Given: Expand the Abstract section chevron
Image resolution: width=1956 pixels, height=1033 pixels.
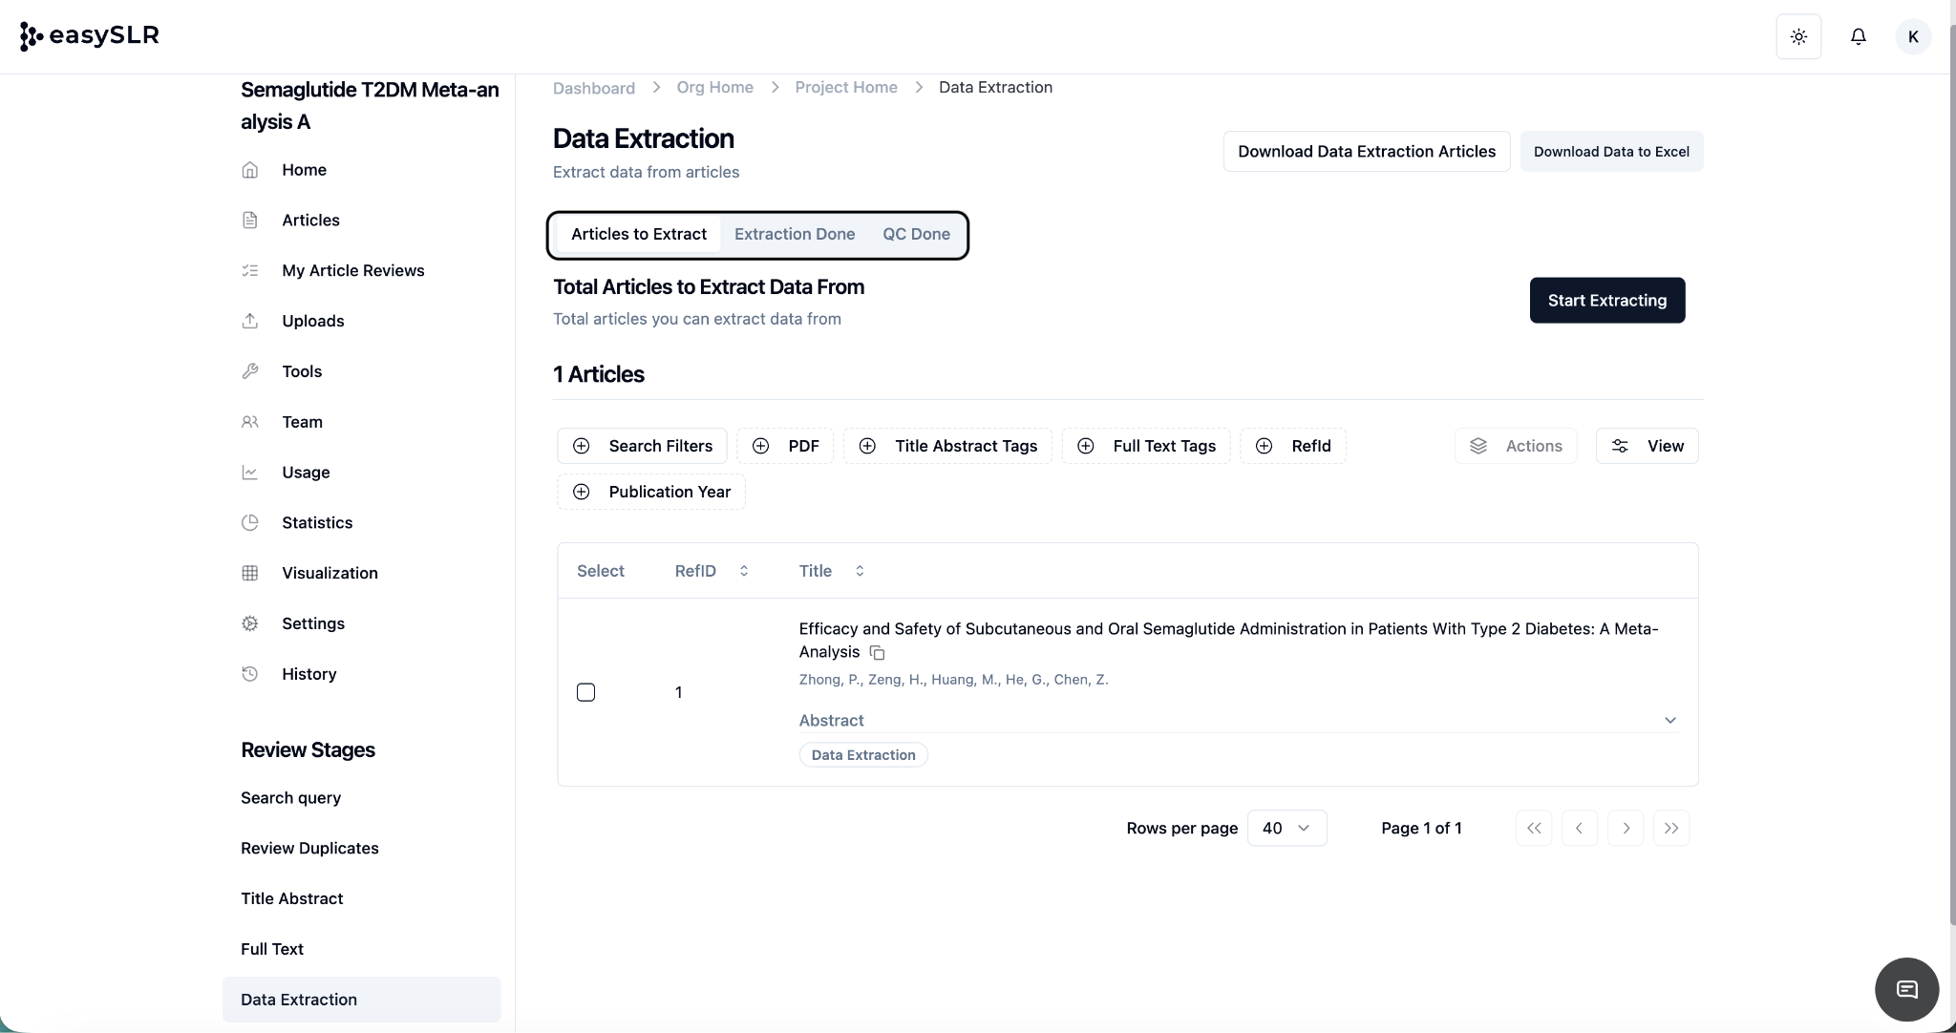Looking at the screenshot, I should tap(1669, 720).
